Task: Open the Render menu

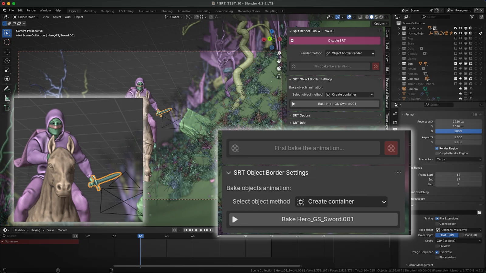Action: tap(31, 10)
